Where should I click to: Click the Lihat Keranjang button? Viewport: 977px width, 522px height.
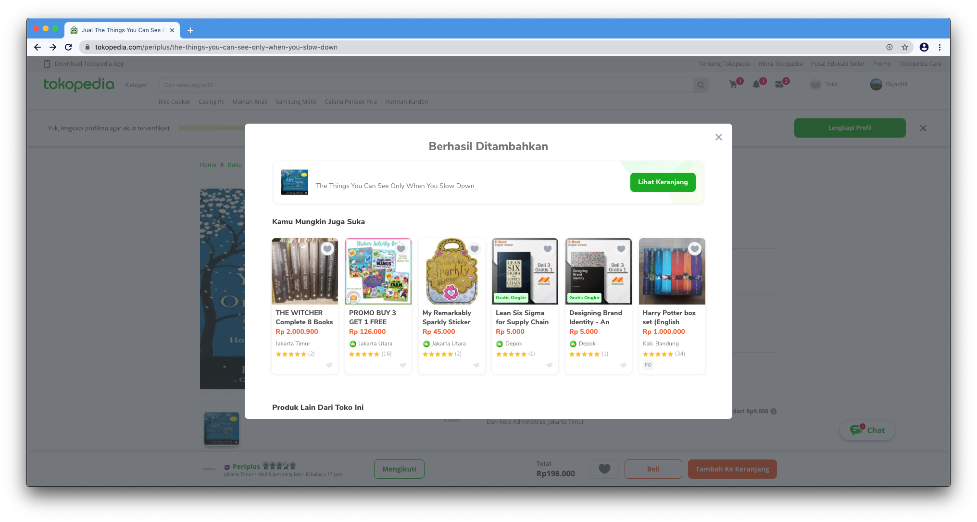click(663, 182)
